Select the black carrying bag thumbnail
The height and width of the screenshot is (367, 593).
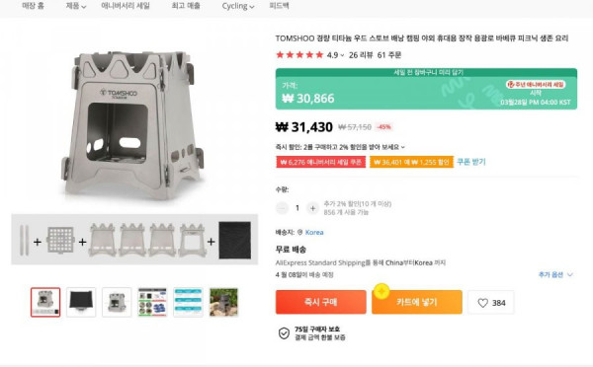point(81,302)
